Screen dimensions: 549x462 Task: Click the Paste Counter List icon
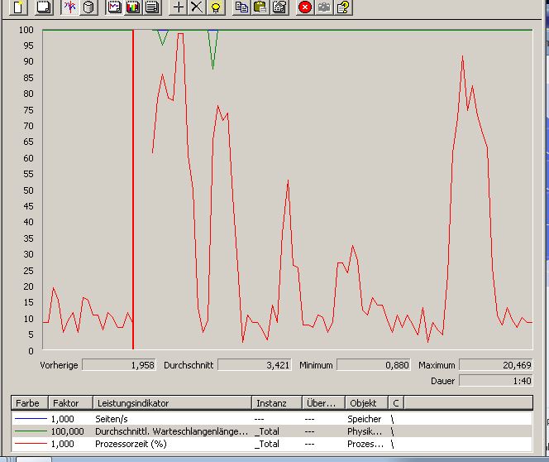click(260, 7)
